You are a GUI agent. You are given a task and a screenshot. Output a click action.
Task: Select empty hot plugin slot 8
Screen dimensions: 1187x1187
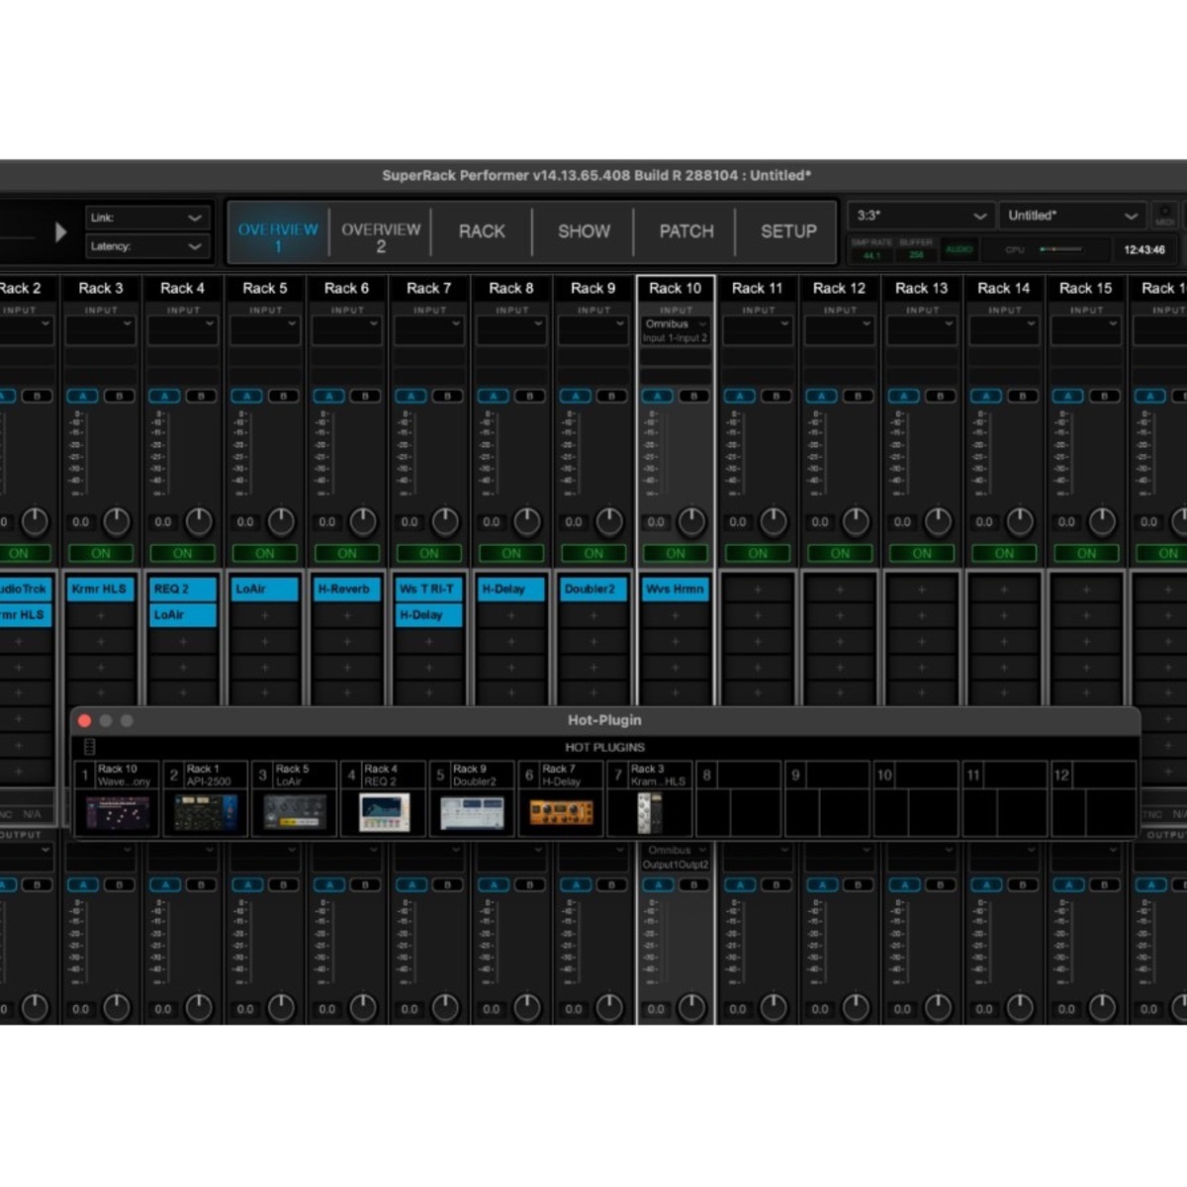pyautogui.click(x=739, y=798)
